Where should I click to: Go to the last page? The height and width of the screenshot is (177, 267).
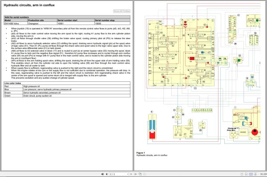pyautogui.click(x=135, y=174)
